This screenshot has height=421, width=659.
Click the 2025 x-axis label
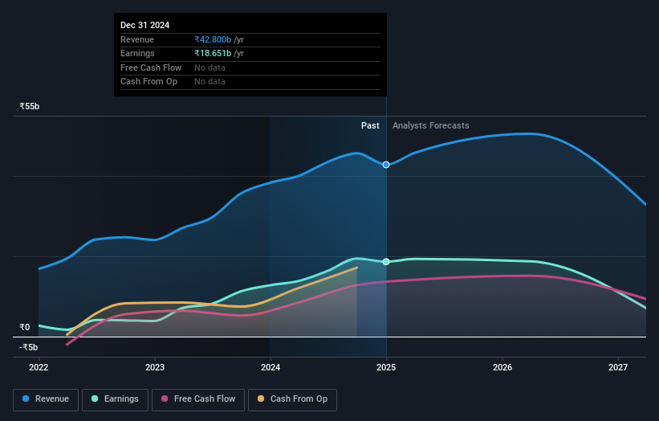[x=386, y=368]
